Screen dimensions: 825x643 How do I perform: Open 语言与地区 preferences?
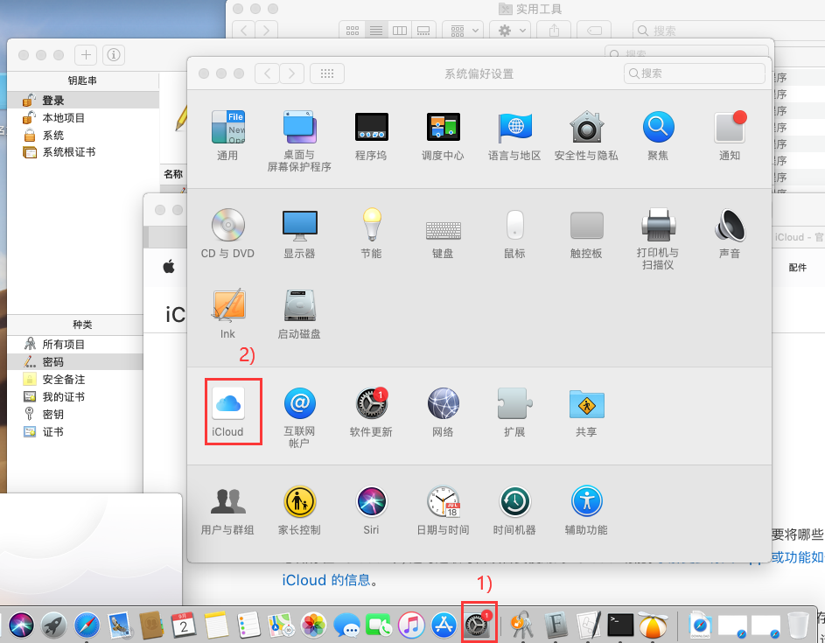pos(514,135)
